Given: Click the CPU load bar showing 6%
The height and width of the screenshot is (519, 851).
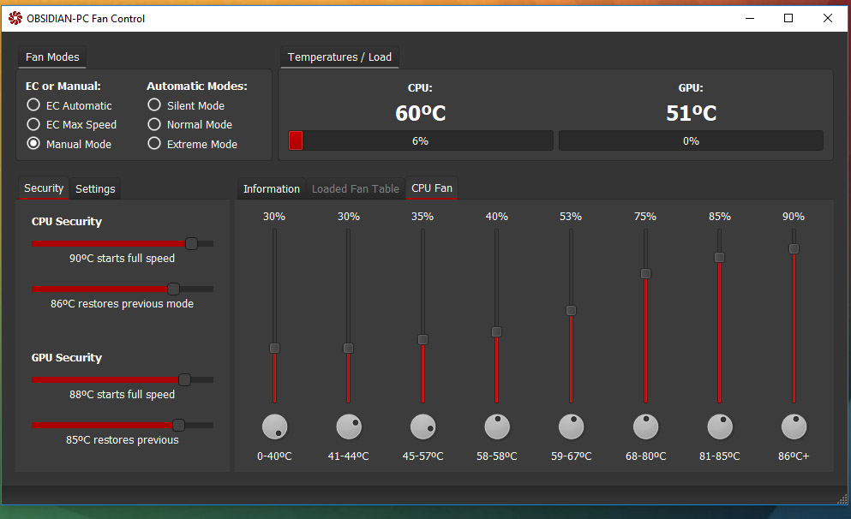Looking at the screenshot, I should (x=421, y=140).
